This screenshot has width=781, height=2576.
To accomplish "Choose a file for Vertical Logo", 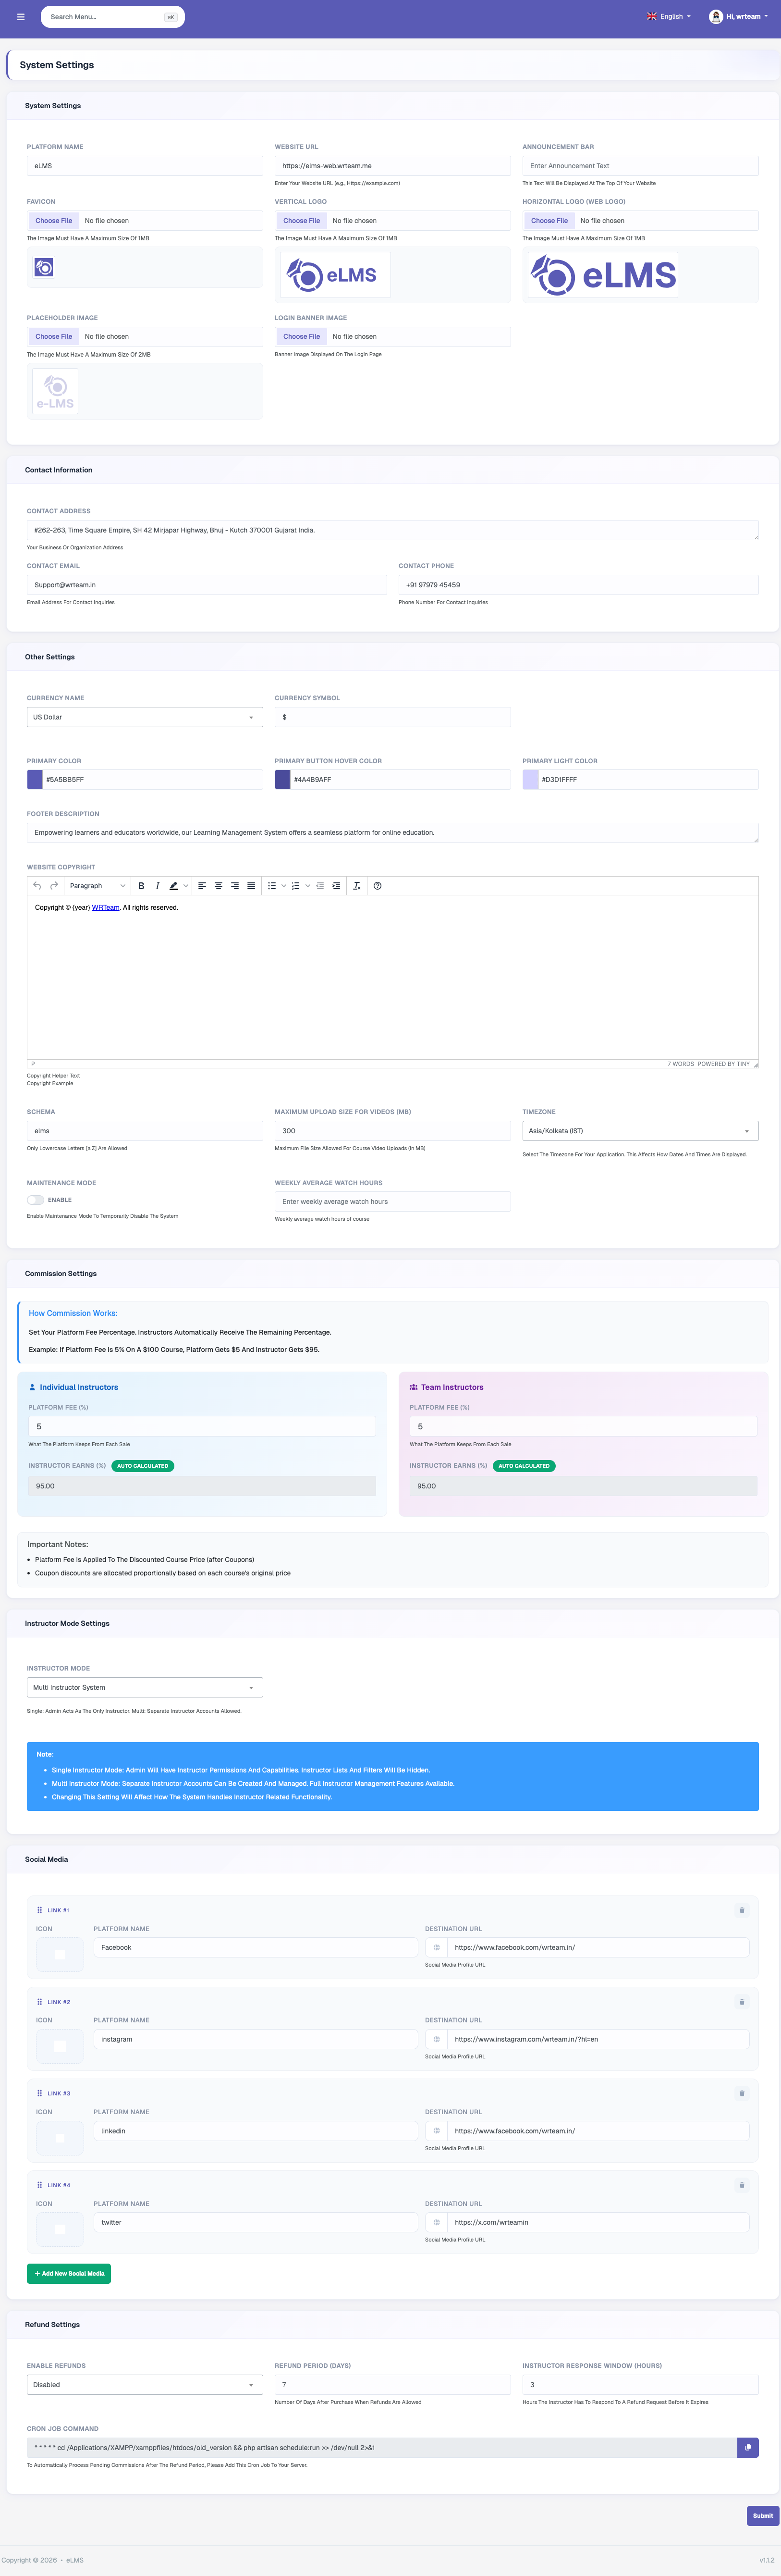I will point(302,221).
